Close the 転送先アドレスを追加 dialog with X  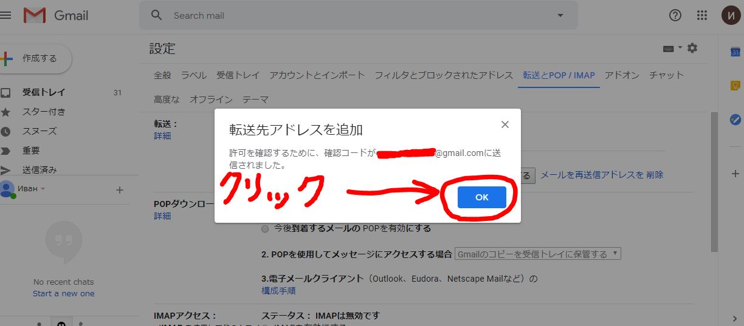coord(505,124)
